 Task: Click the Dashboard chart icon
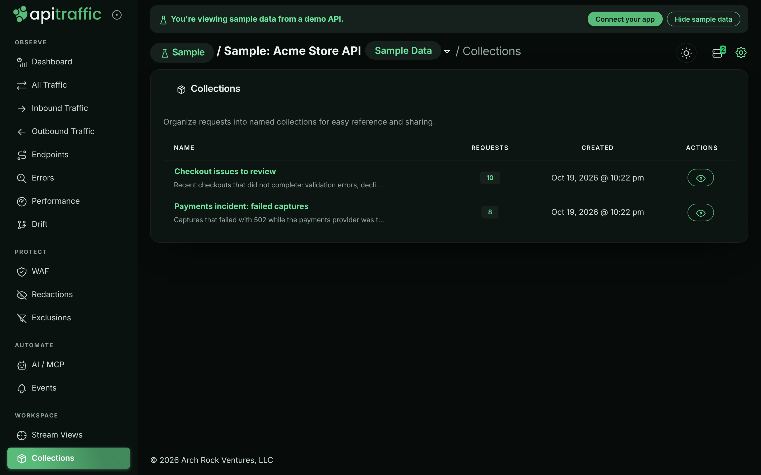[x=22, y=62]
